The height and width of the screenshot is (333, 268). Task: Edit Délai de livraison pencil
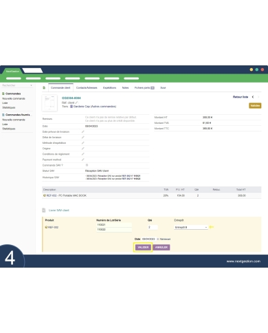pyautogui.click(x=83, y=137)
